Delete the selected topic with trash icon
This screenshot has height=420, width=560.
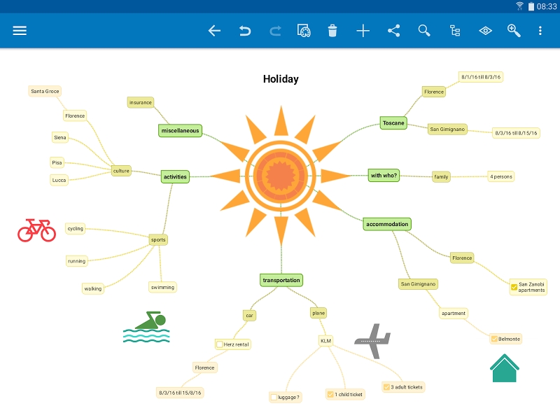332,31
